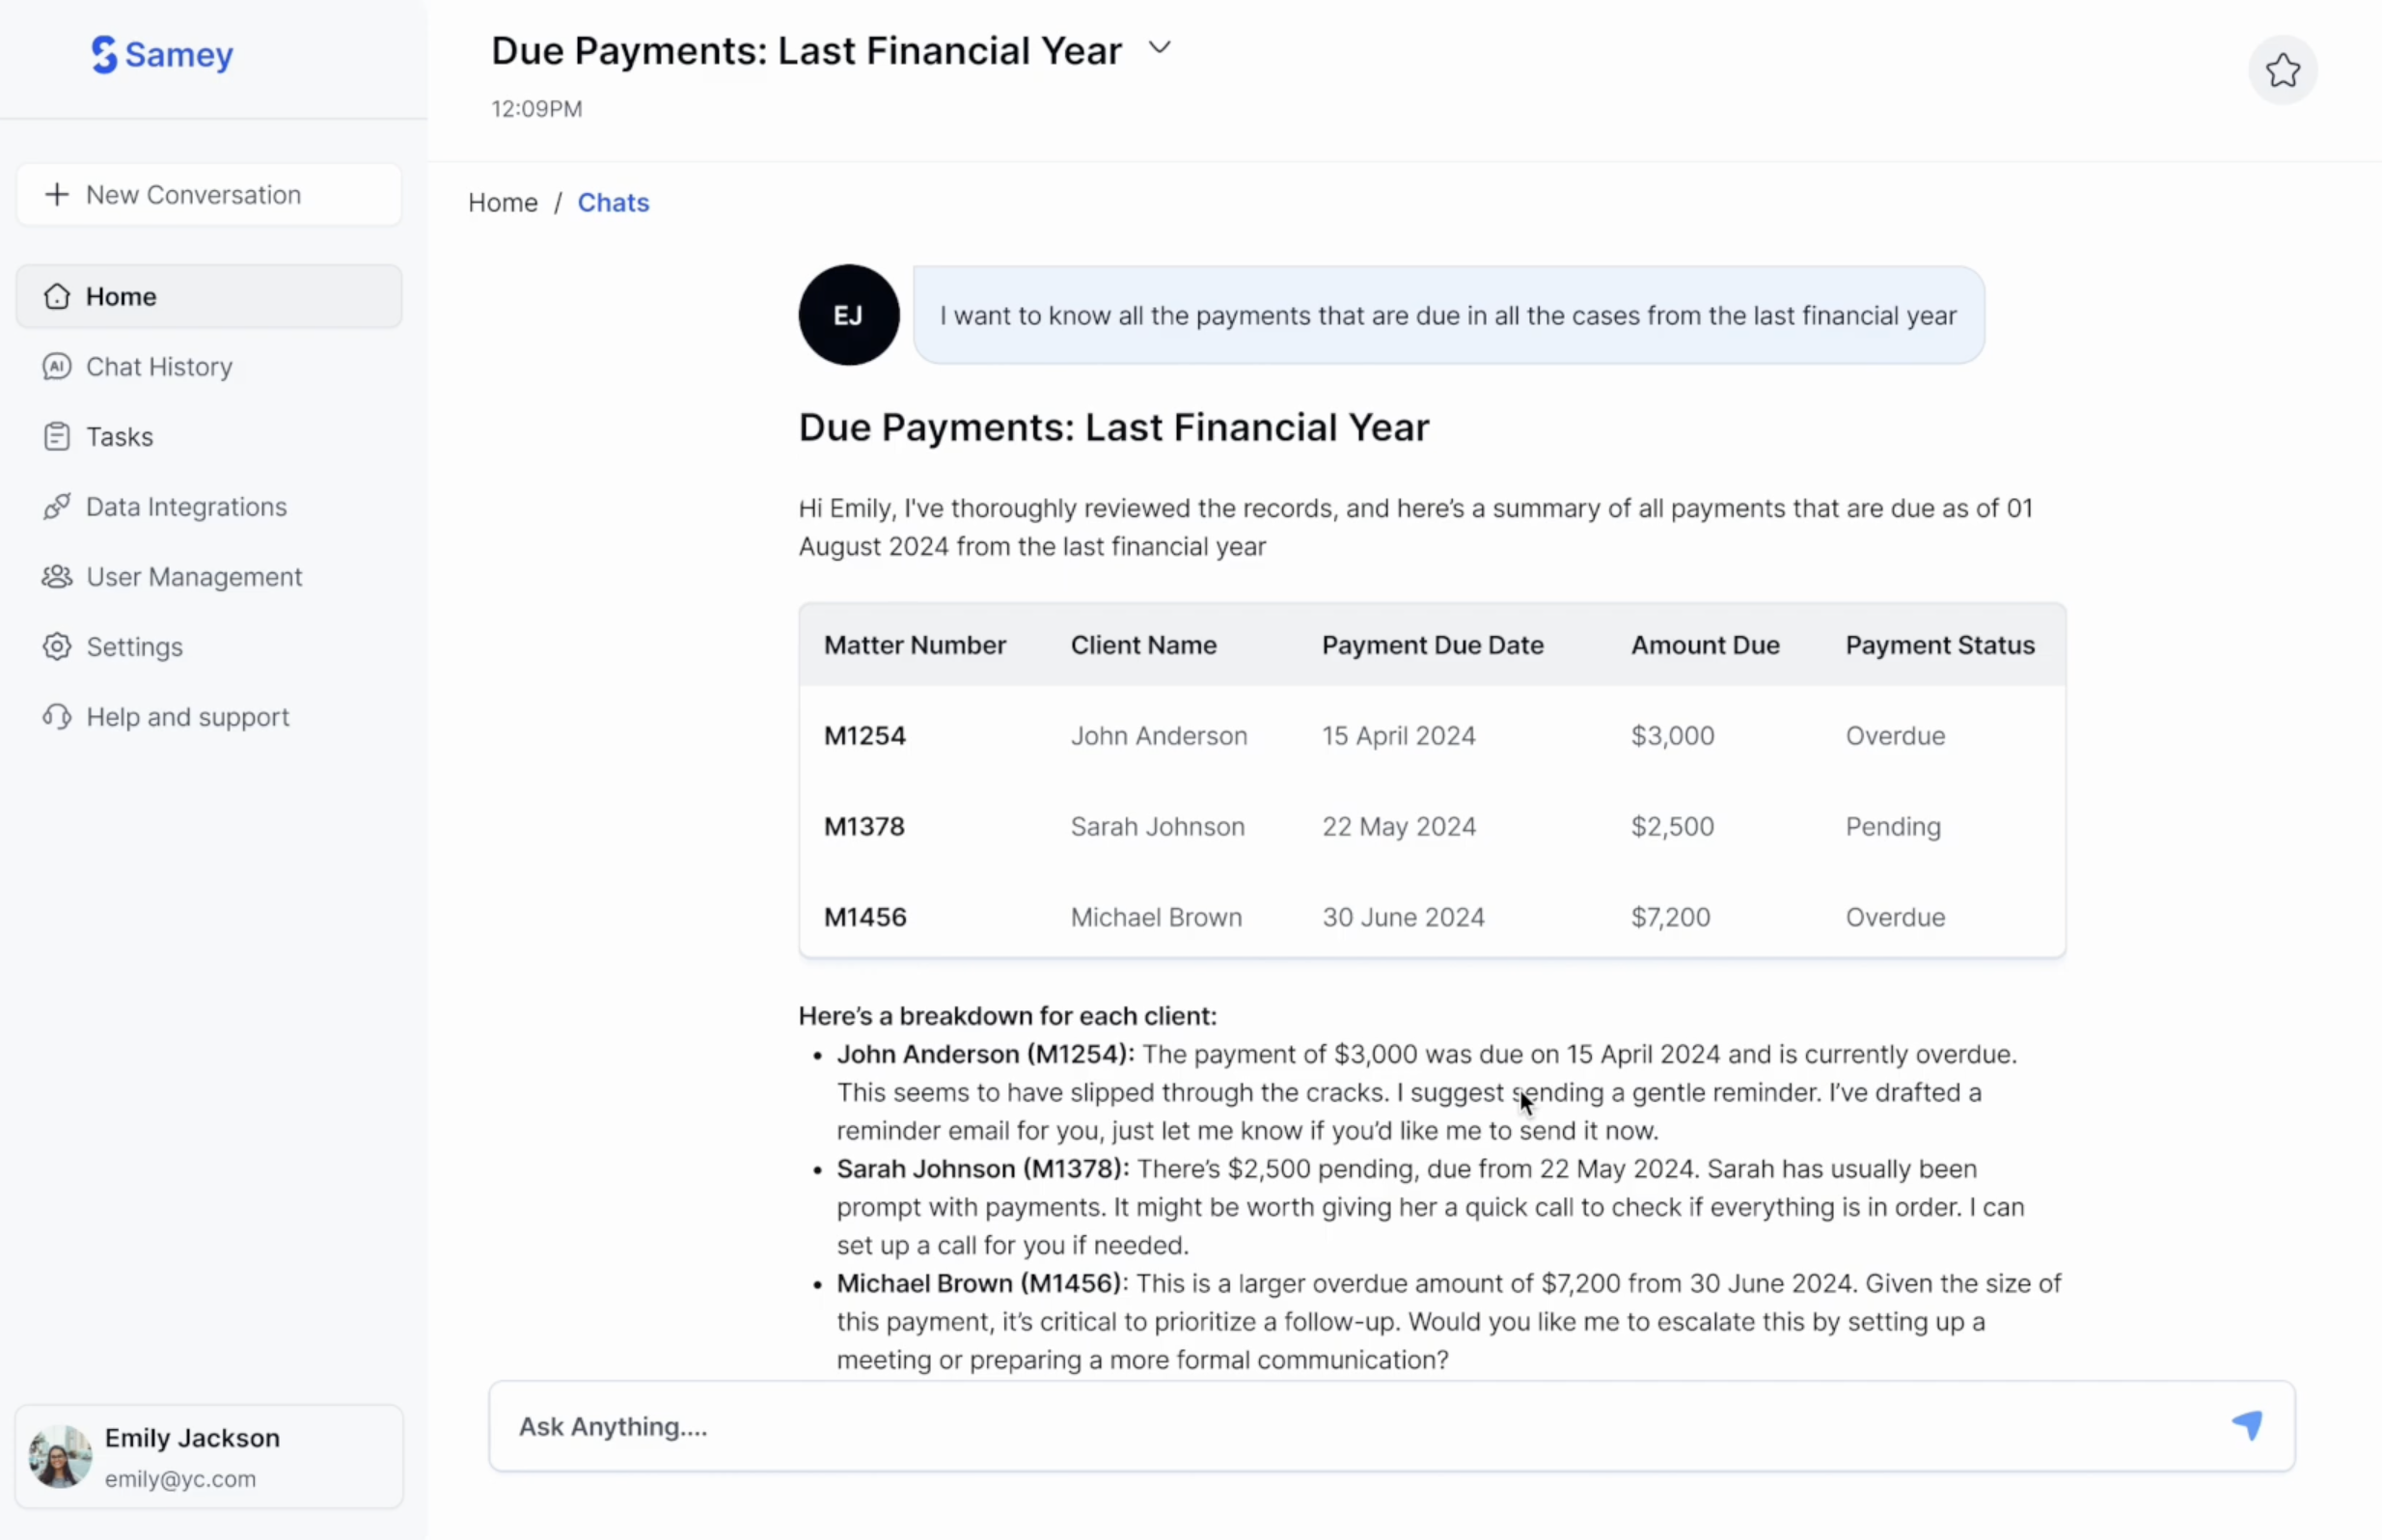Select the Chats breadcrumb link
This screenshot has height=1540, width=2382.
click(x=614, y=202)
